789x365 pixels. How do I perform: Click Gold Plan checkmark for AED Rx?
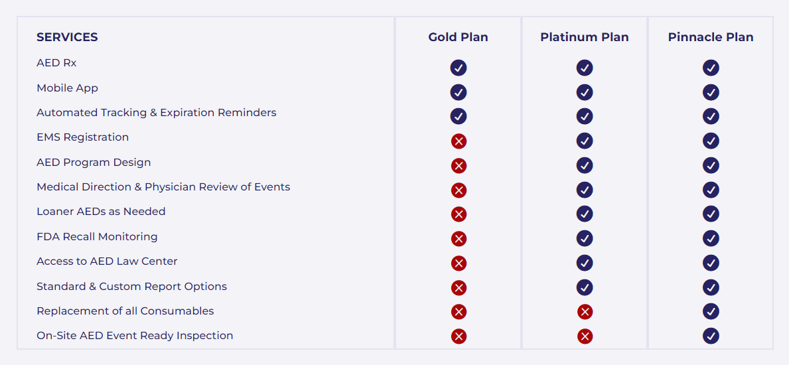tap(459, 68)
